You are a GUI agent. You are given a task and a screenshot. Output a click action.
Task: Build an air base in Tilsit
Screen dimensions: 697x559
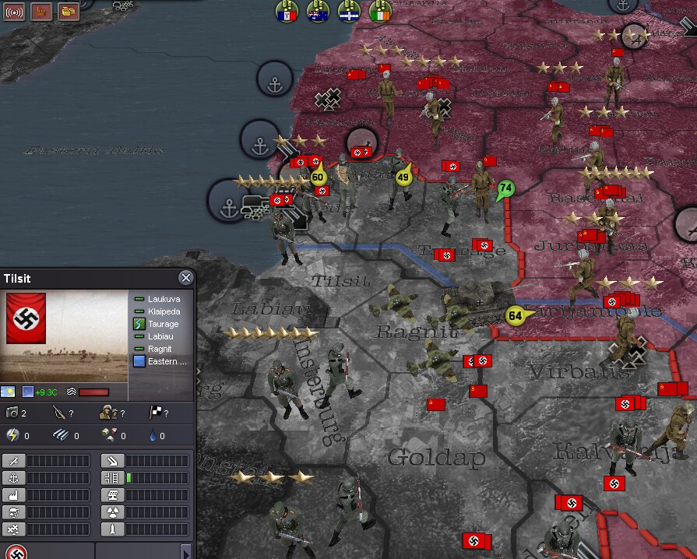[x=14, y=461]
